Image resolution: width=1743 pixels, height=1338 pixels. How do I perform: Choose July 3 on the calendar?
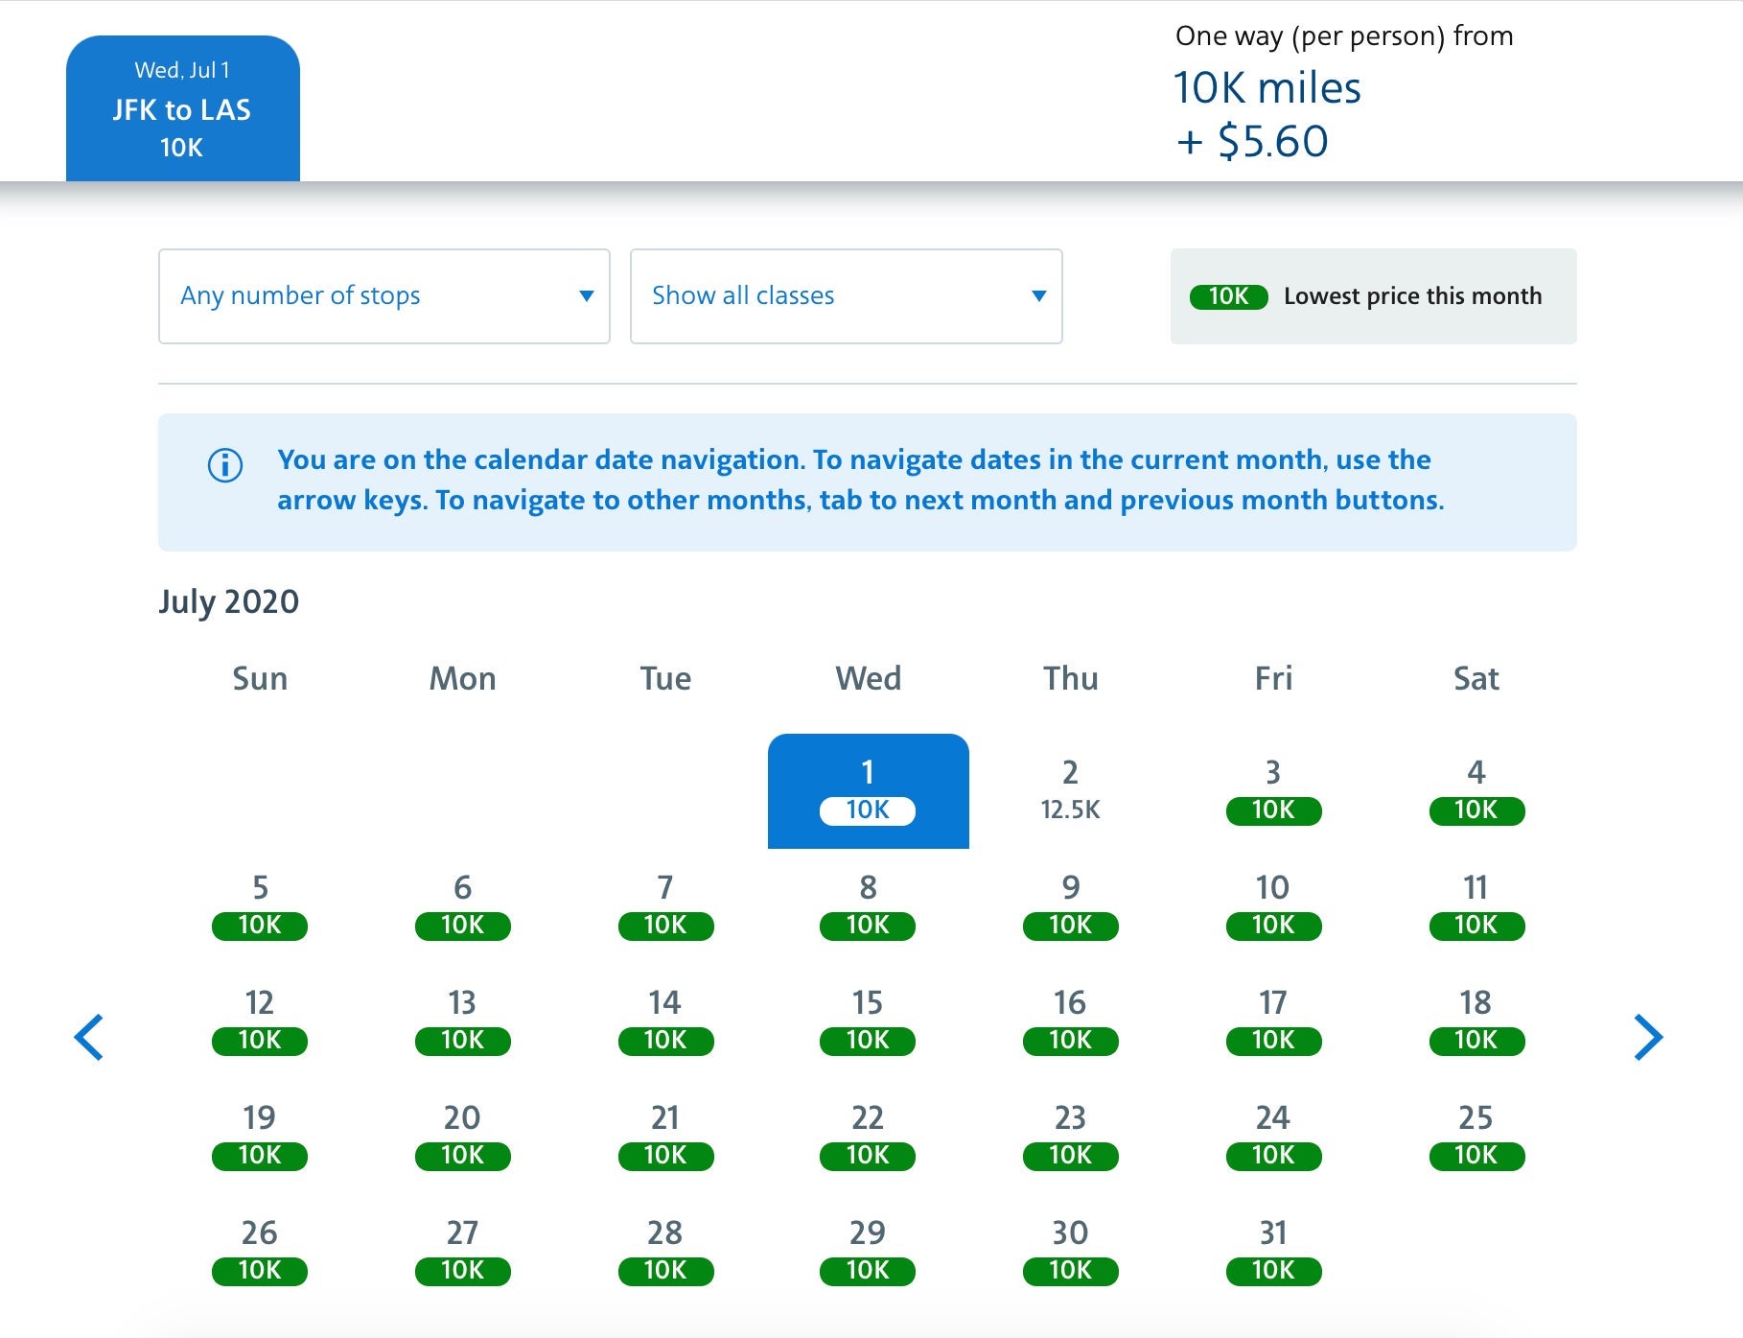pos(1273,790)
